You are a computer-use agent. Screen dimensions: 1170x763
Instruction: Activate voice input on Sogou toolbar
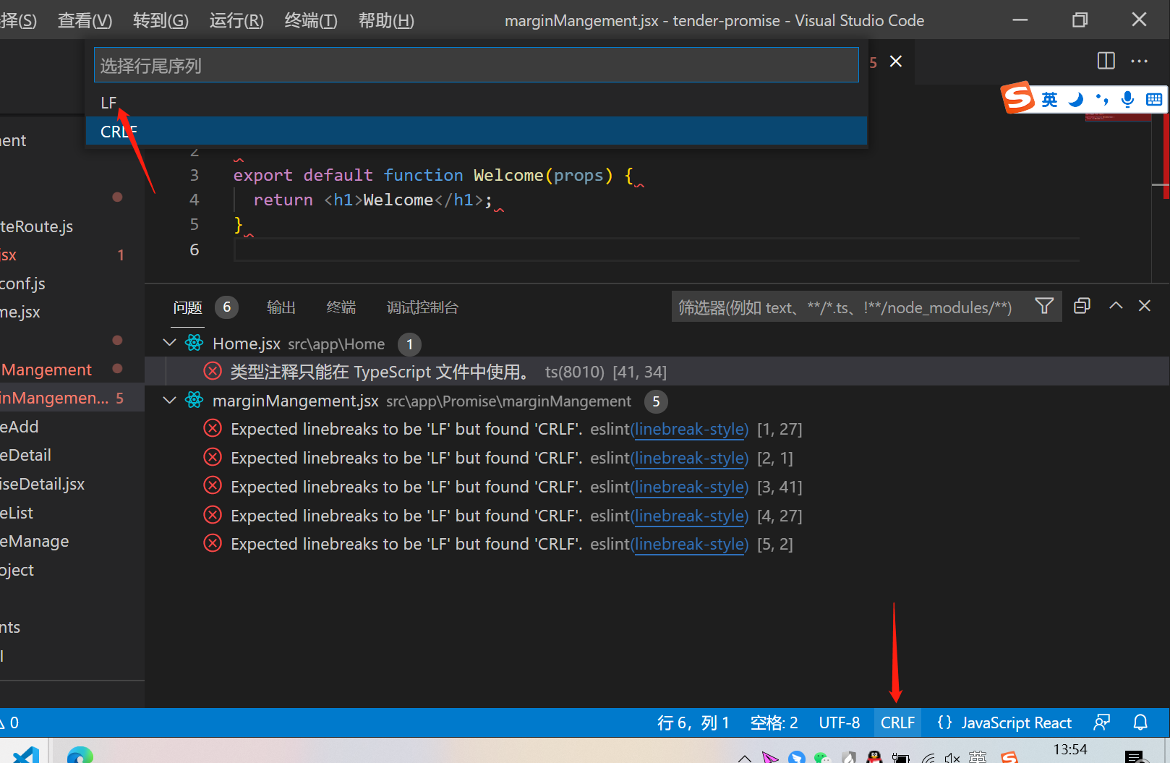coord(1127,99)
